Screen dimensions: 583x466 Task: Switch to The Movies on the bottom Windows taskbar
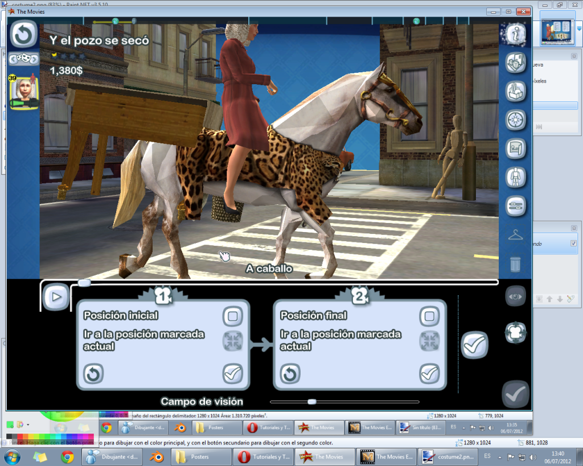click(325, 457)
